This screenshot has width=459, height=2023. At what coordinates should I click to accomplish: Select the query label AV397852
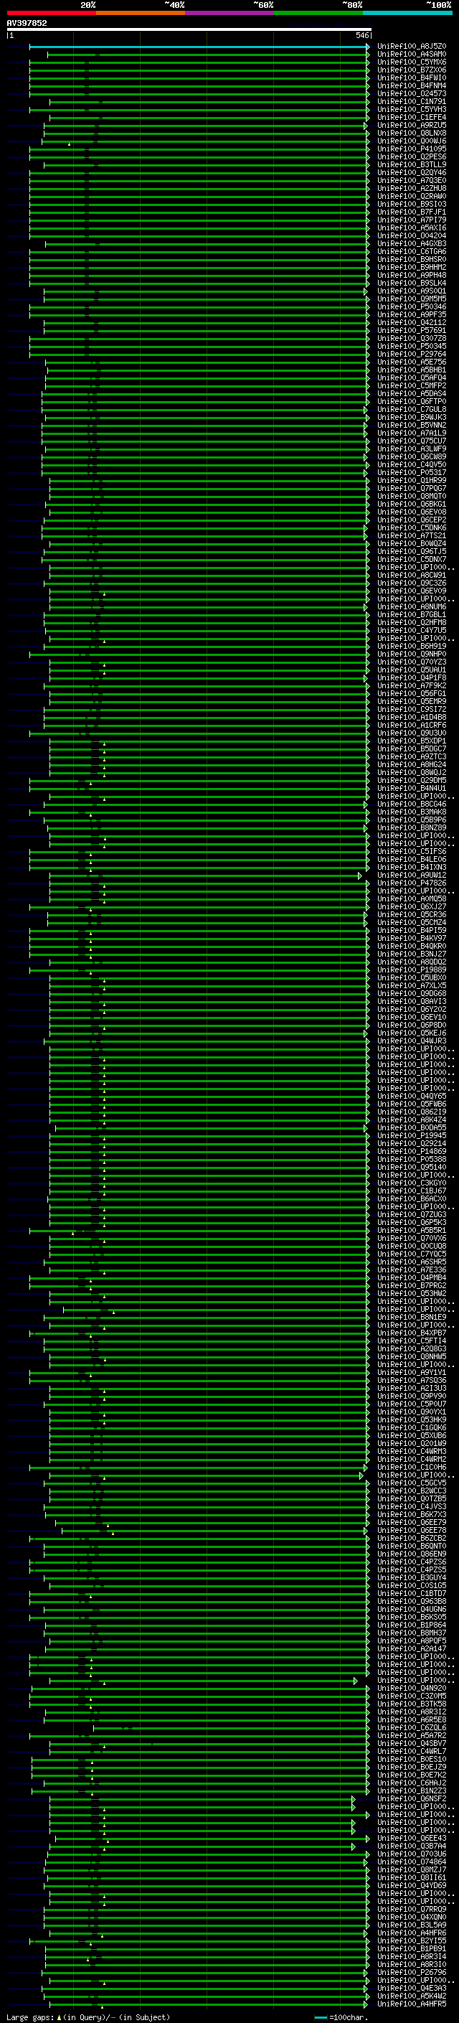[27, 24]
